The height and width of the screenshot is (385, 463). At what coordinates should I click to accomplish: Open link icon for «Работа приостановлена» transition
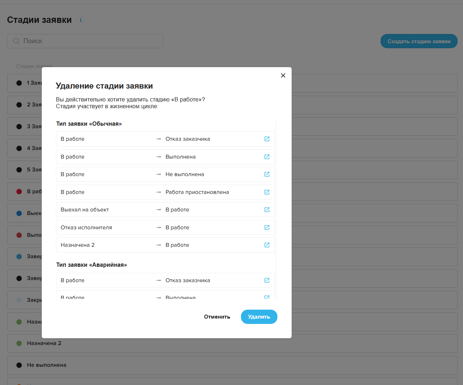click(x=267, y=192)
